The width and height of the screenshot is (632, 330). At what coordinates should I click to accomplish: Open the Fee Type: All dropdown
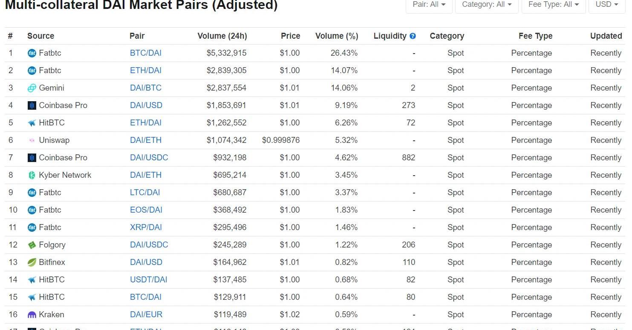coord(553,5)
